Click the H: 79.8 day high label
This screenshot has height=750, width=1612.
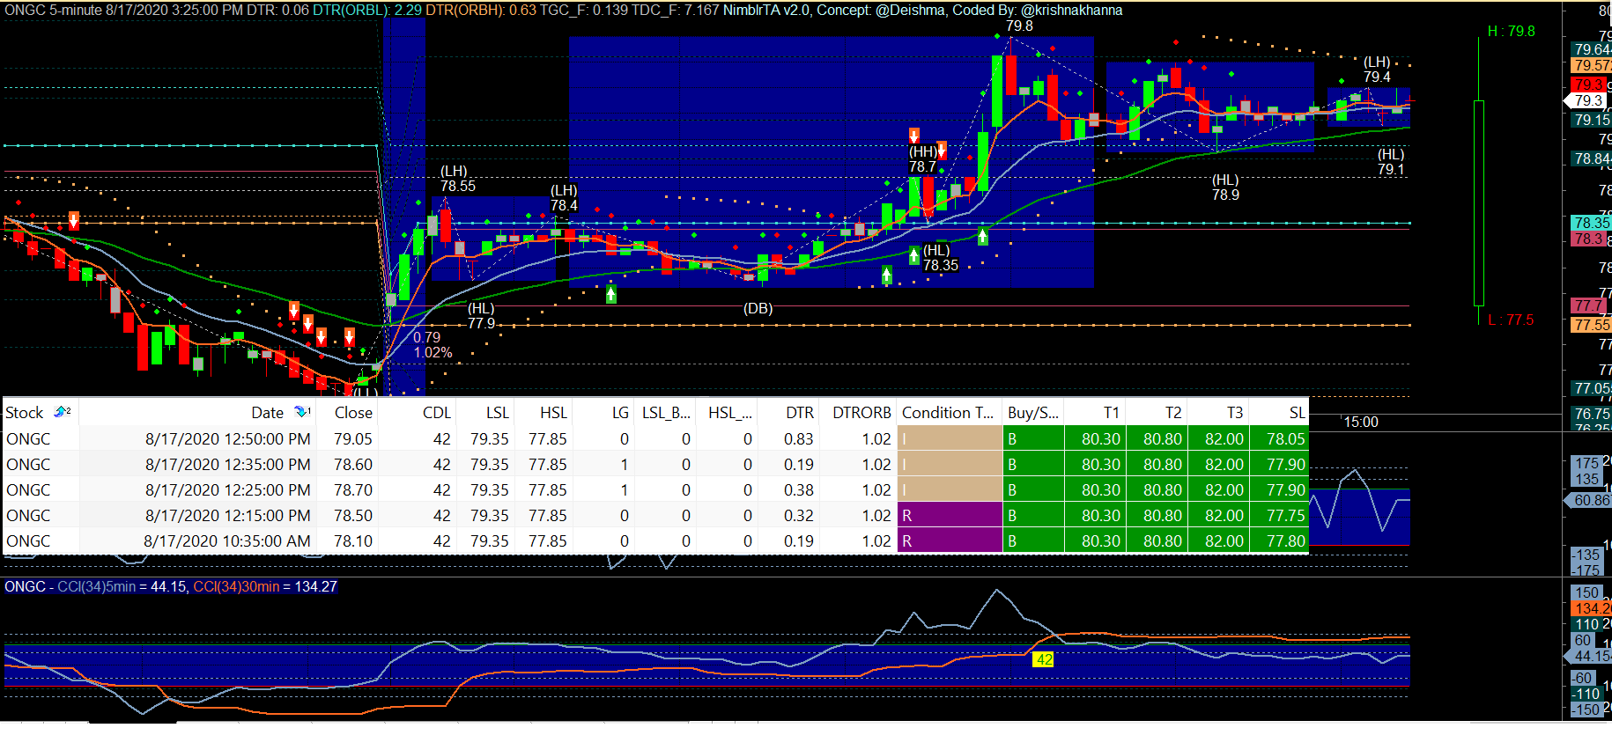[x=1511, y=32]
